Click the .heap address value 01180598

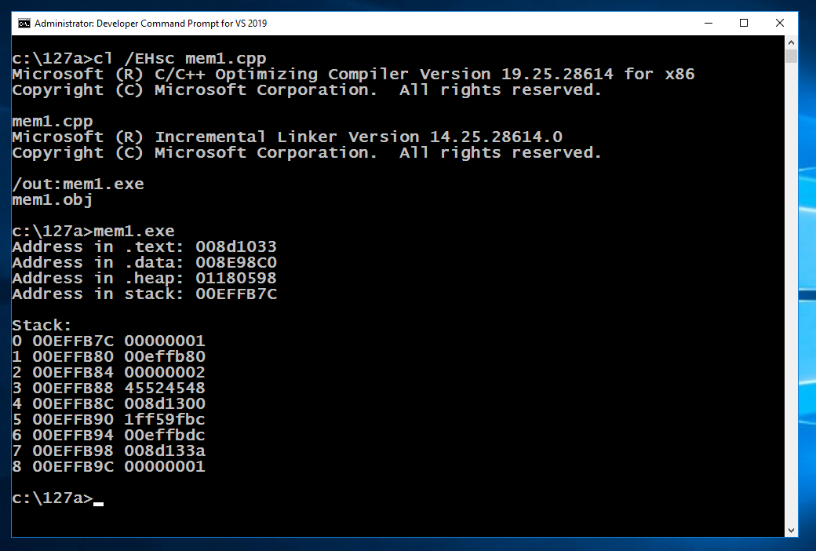tap(236, 279)
